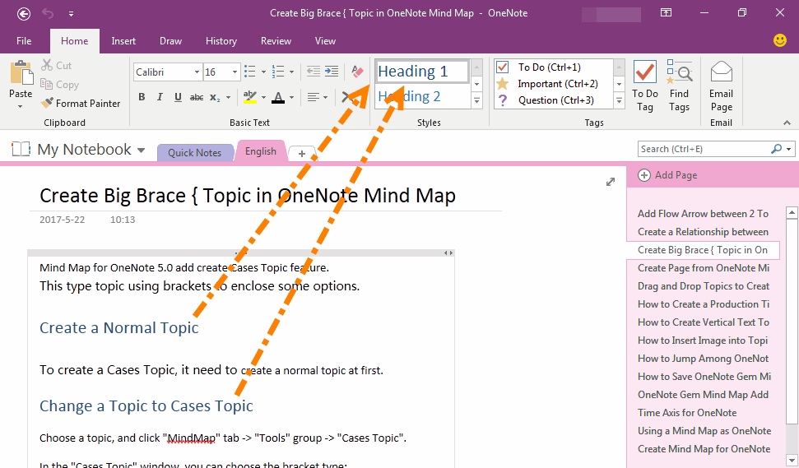Choose the Heading 1 style
The width and height of the screenshot is (799, 468).
422,72
